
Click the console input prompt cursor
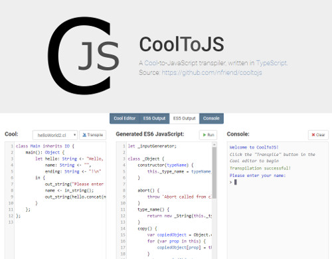(236, 182)
